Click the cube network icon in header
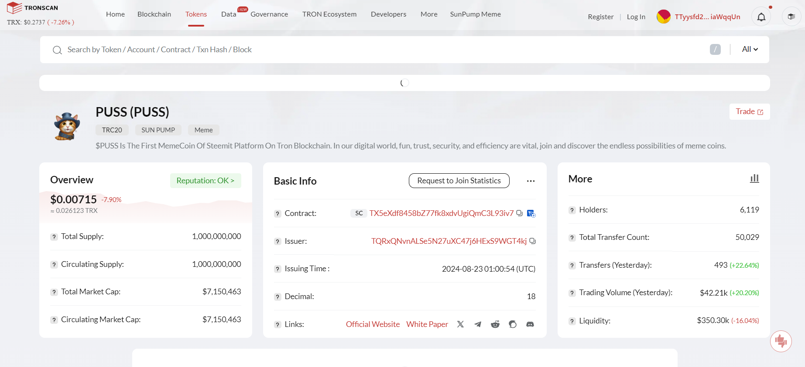This screenshot has height=367, width=805. click(x=791, y=17)
